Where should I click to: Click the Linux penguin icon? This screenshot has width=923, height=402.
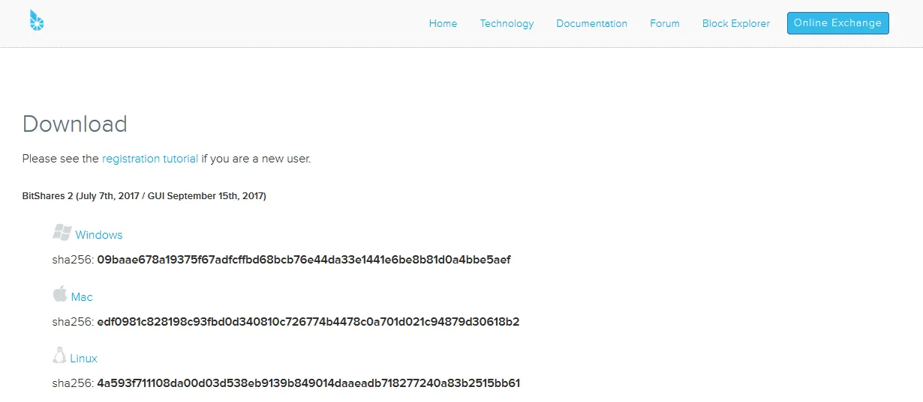point(59,355)
